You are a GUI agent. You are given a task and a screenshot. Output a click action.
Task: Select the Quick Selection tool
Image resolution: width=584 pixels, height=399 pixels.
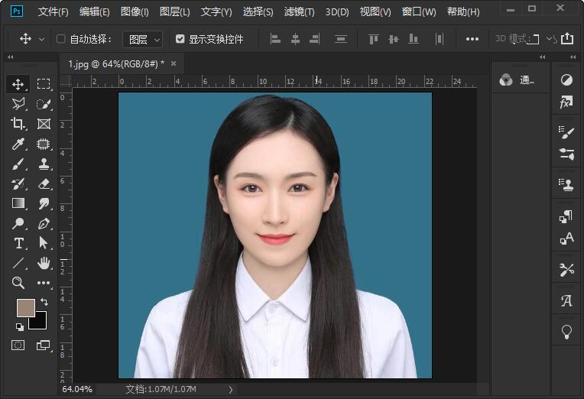pos(44,104)
